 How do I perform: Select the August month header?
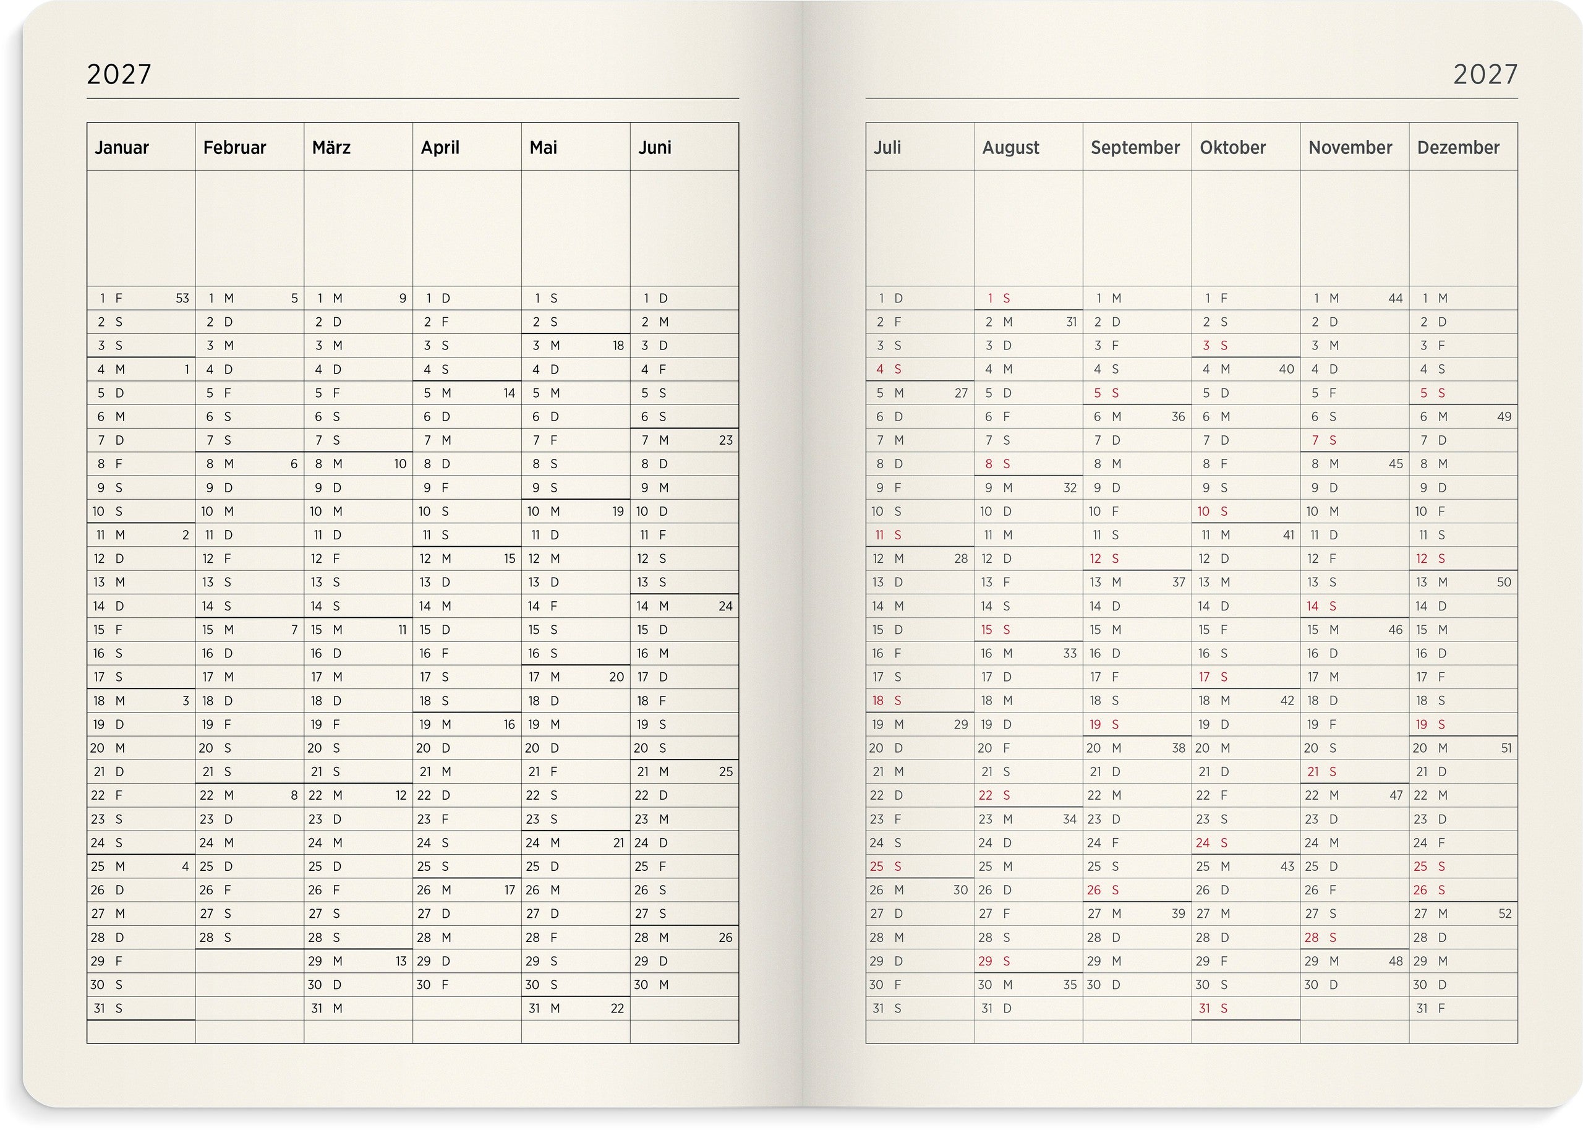pos(1010,147)
